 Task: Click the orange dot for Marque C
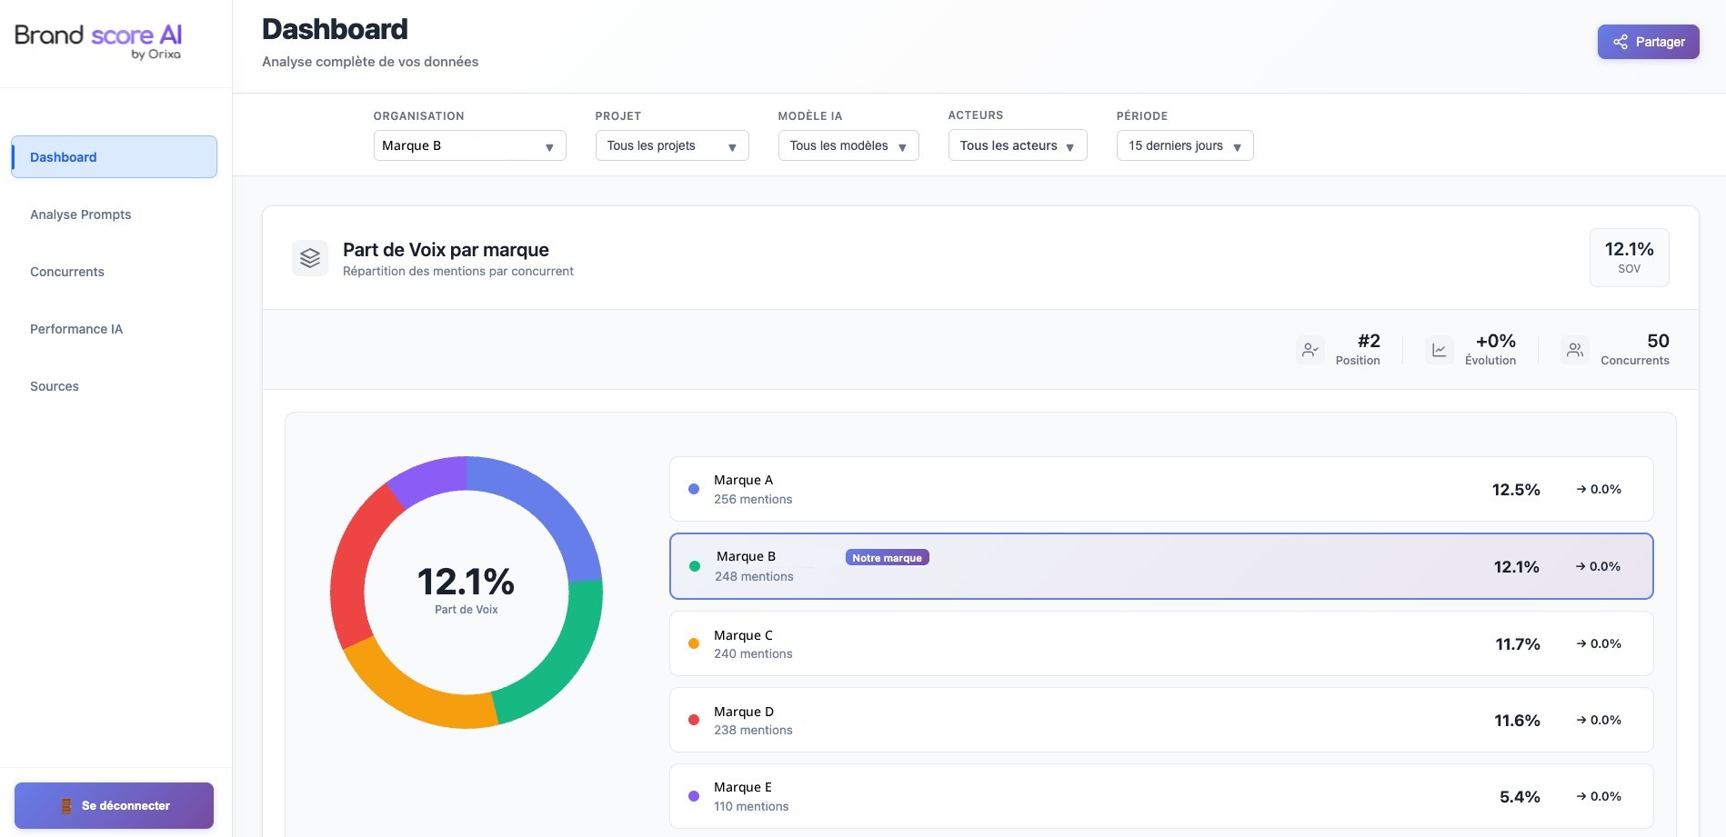(x=694, y=643)
